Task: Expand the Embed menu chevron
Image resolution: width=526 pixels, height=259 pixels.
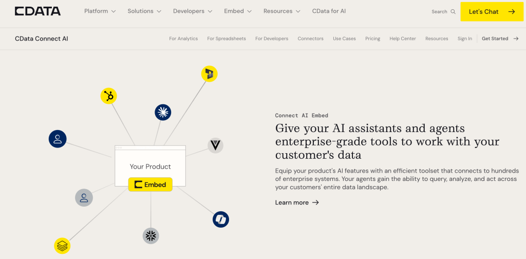Action: pyautogui.click(x=249, y=11)
